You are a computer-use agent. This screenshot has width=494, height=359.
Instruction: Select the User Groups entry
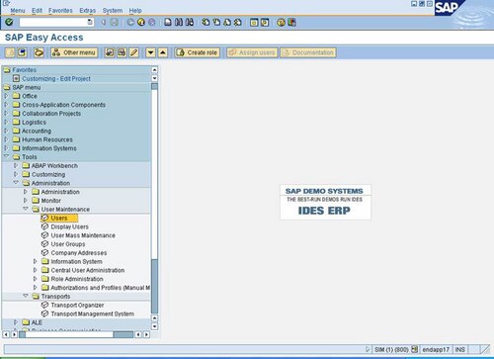coord(68,244)
